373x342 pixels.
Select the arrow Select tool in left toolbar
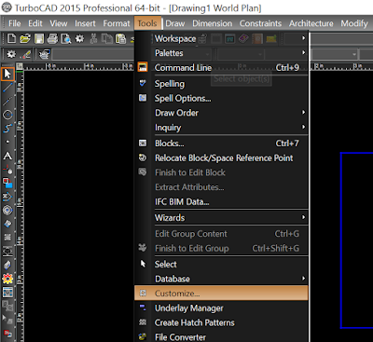7,74
